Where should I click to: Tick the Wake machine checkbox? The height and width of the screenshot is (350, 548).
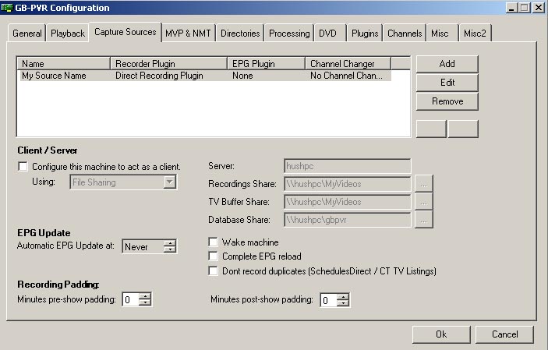pos(213,242)
